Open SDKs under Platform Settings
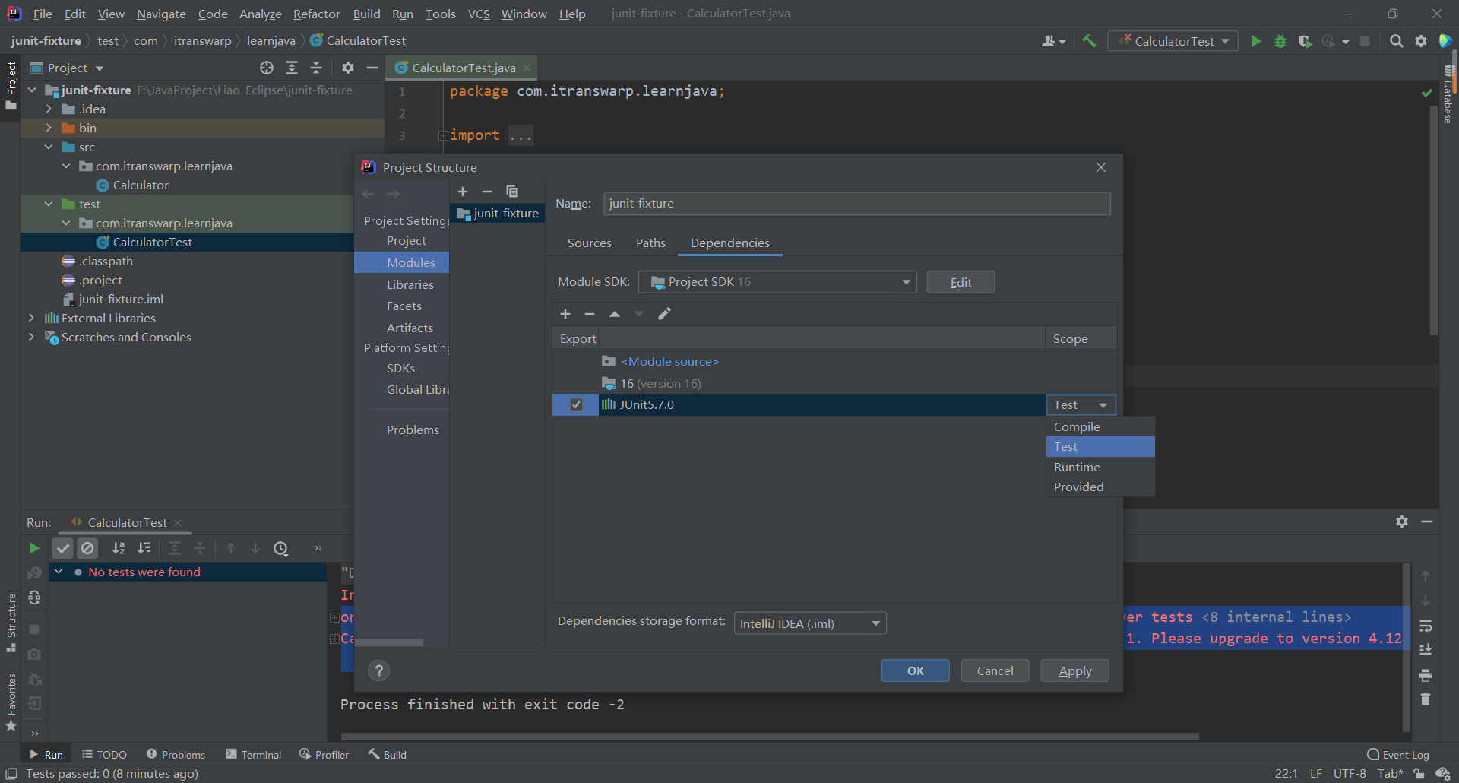The image size is (1459, 783). (x=400, y=368)
